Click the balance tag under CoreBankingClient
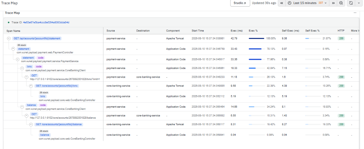The height and width of the screenshot is (149, 364). (31, 105)
